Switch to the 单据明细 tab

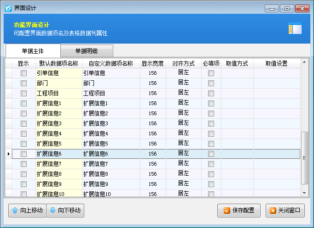click(87, 51)
